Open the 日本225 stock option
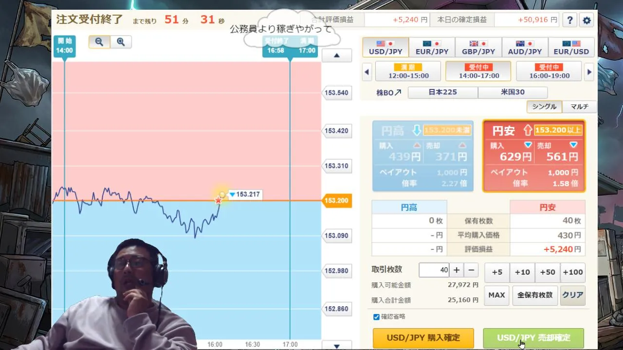 point(442,92)
